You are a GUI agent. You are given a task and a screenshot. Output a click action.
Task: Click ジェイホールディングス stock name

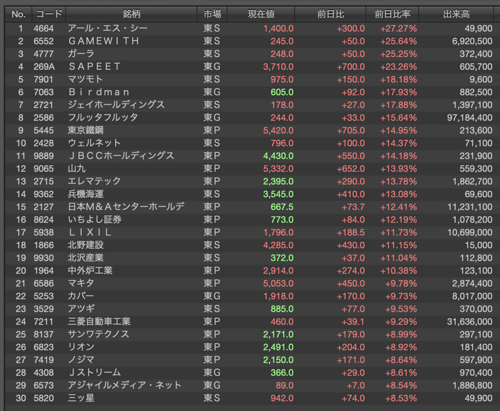coord(116,105)
